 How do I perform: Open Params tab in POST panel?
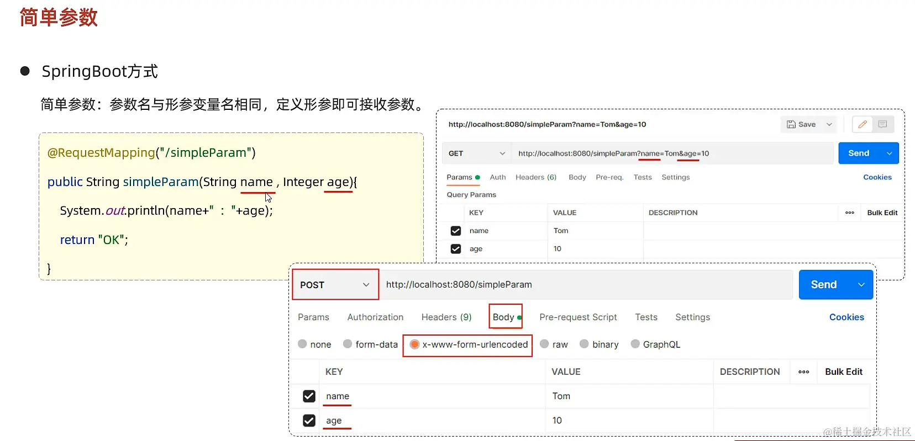pyautogui.click(x=313, y=317)
